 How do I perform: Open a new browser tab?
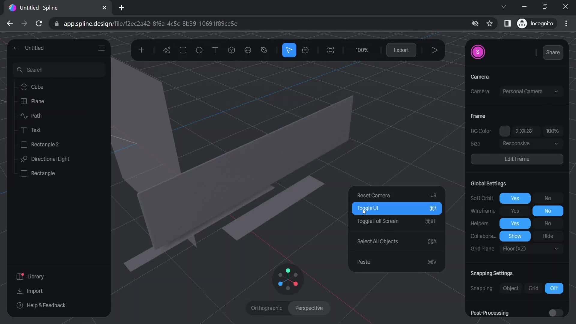pos(121,8)
